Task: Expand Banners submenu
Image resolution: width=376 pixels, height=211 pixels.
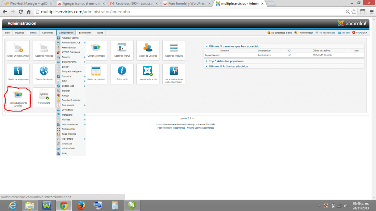Action: (x=71, y=57)
